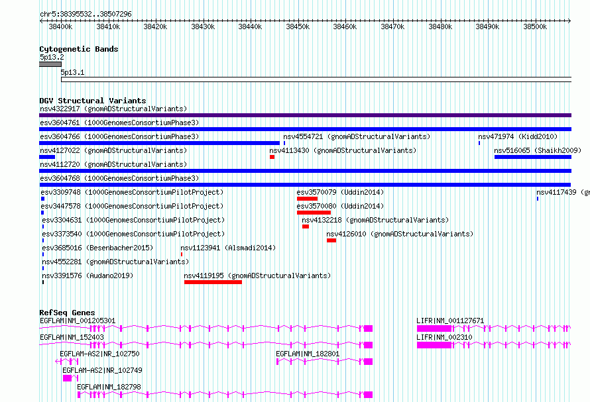Select esv3570080 (Uddin2014) label

(x=340, y=206)
